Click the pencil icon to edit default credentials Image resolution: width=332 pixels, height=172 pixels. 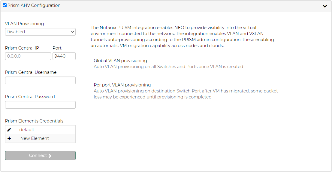pyautogui.click(x=9, y=130)
